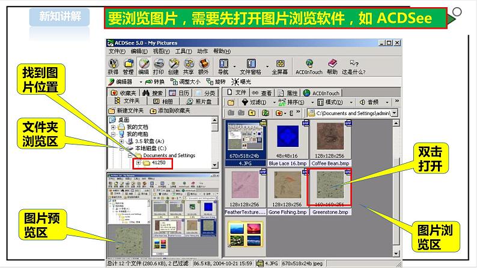Click the new folder icon left of 过滤
Screen dimensions: 477x268
pos(231,103)
